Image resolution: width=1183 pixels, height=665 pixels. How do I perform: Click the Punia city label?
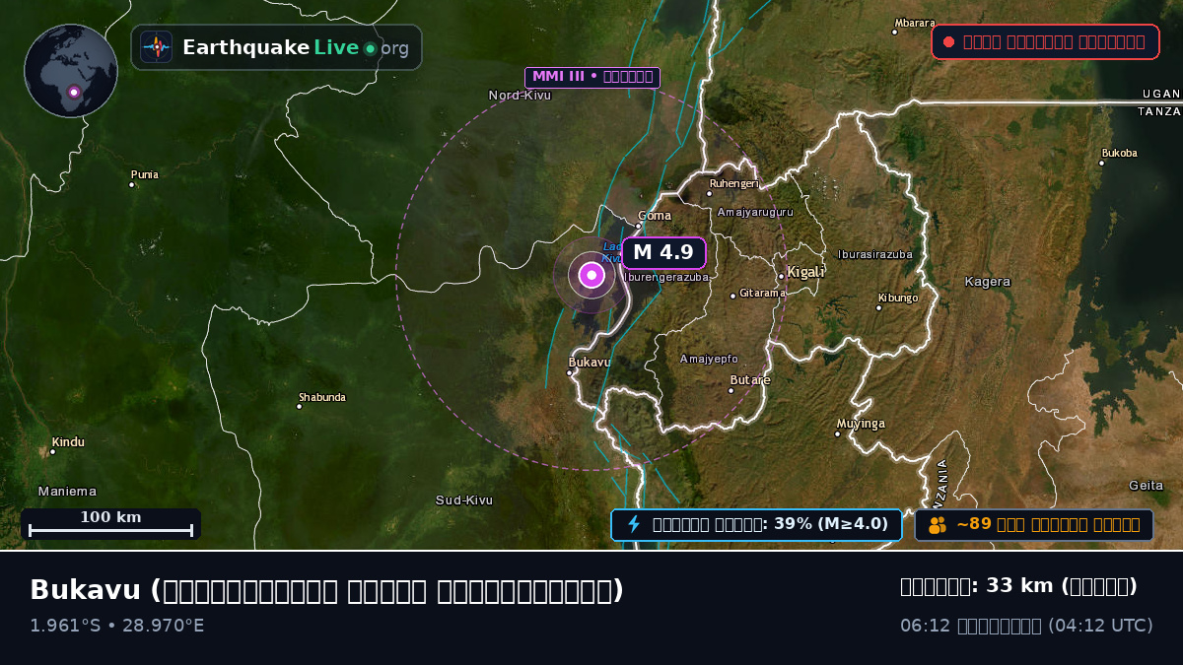click(145, 175)
